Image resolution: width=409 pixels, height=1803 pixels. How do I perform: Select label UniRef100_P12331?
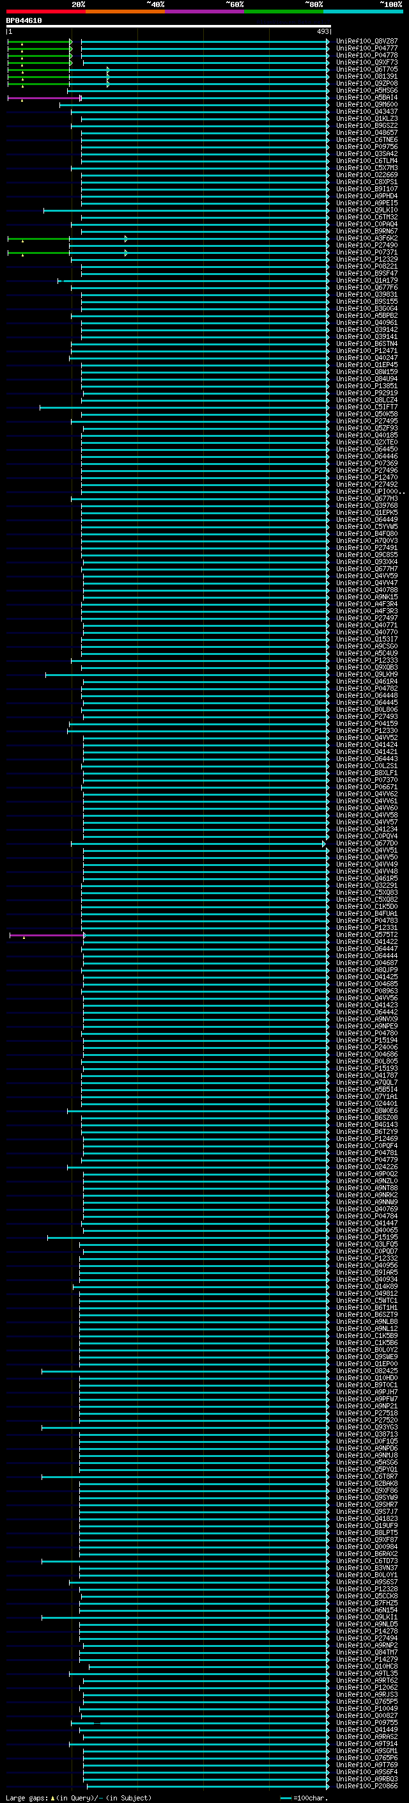(x=366, y=927)
